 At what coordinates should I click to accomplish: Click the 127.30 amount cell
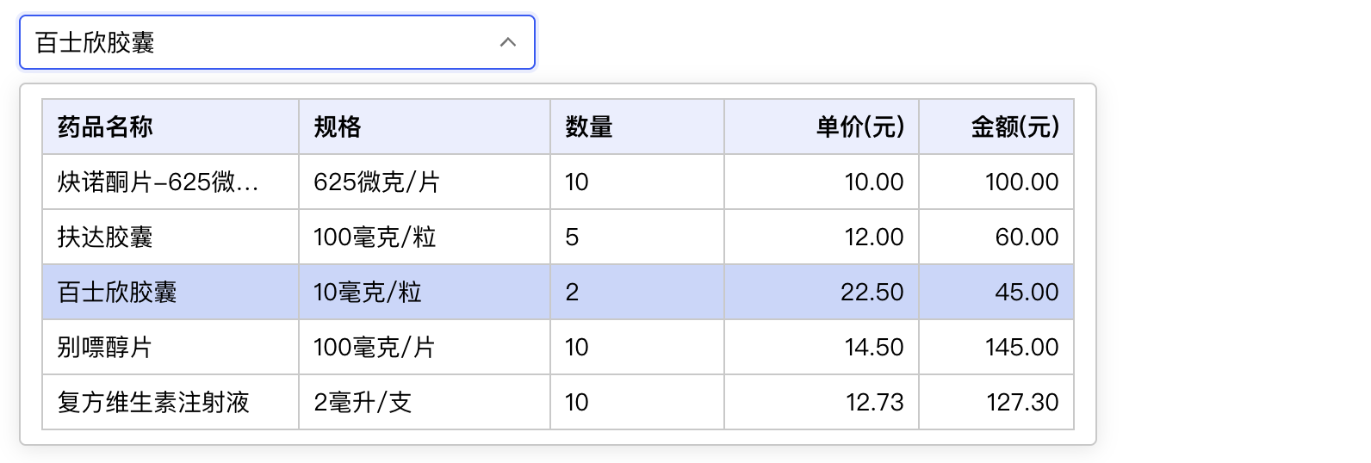pyautogui.click(x=996, y=402)
